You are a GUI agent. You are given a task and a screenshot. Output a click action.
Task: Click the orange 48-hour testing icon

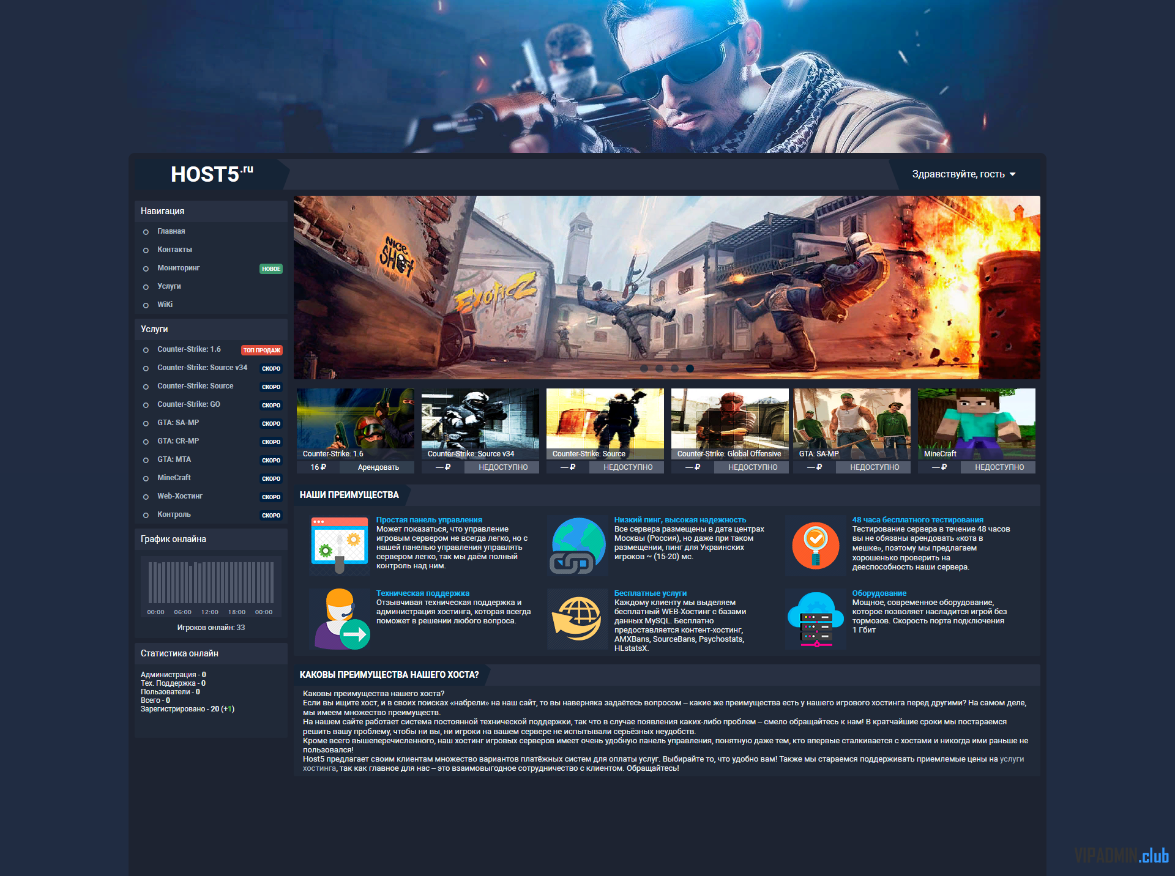[815, 545]
